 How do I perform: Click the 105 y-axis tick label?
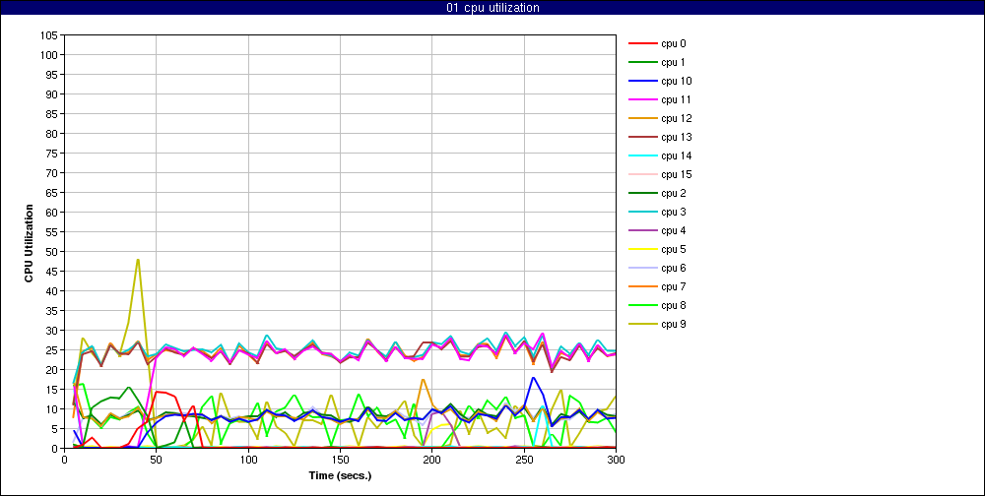(x=49, y=35)
